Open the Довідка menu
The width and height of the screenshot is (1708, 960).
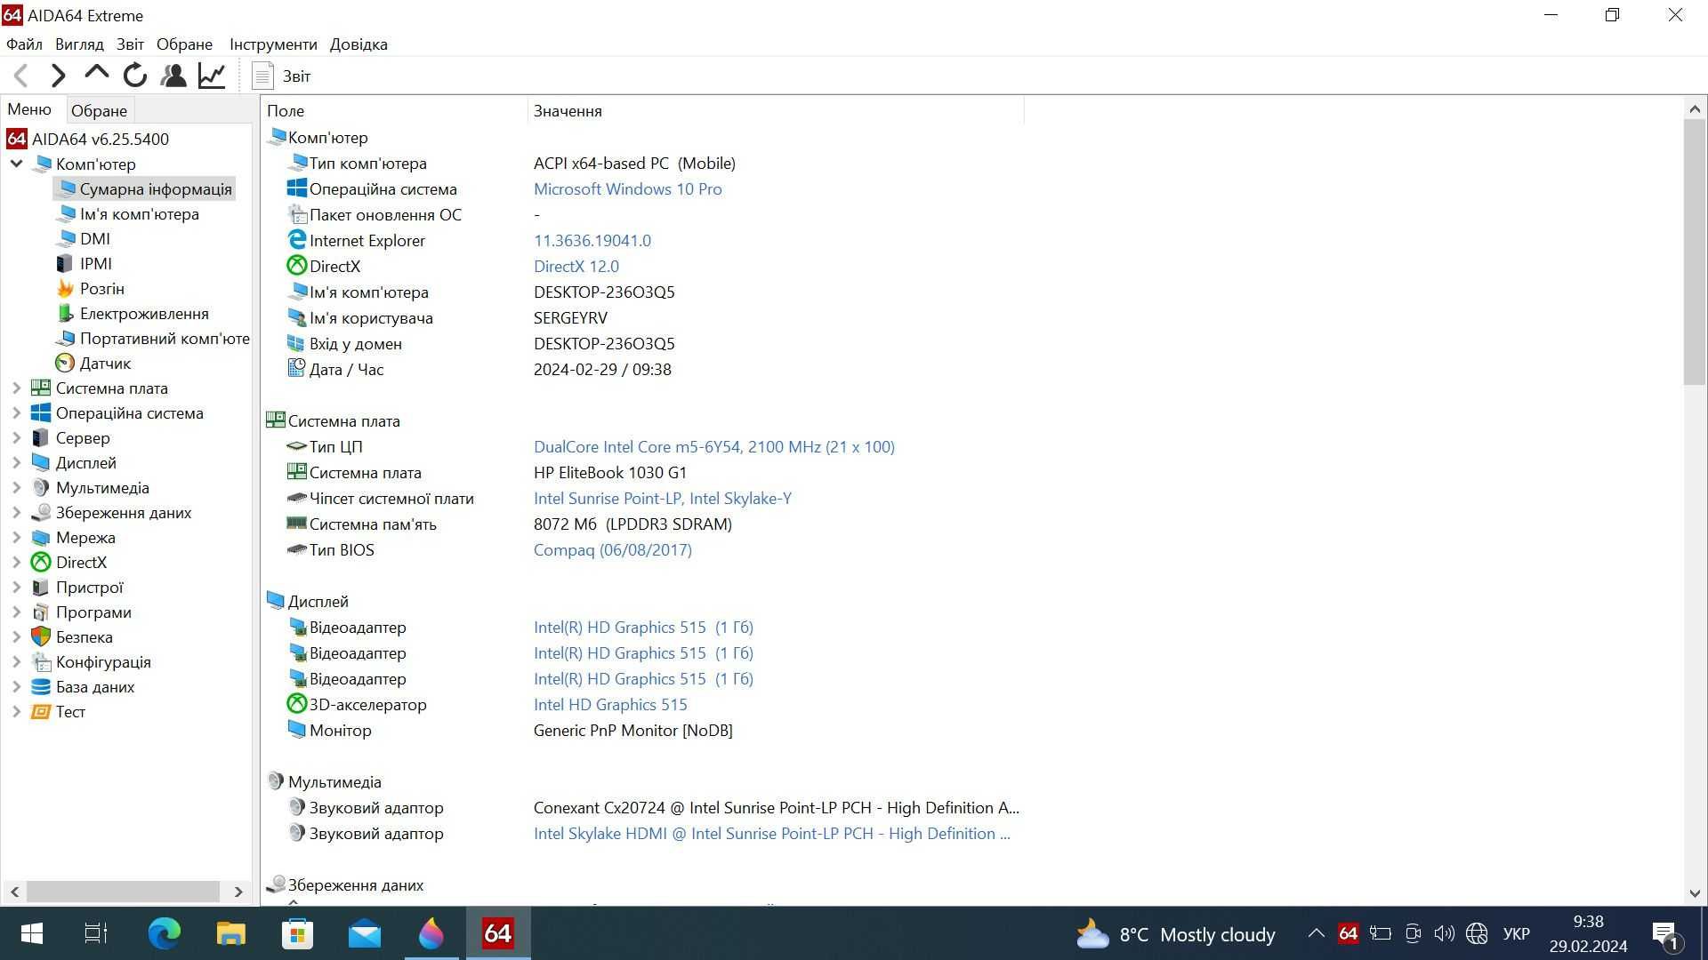click(x=359, y=44)
